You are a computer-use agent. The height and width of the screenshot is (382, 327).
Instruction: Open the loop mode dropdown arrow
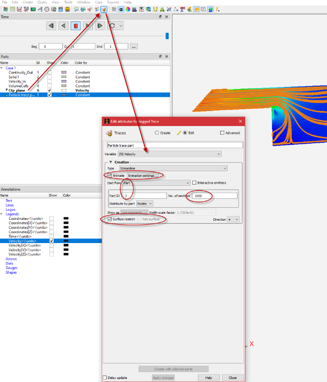[x=121, y=26]
